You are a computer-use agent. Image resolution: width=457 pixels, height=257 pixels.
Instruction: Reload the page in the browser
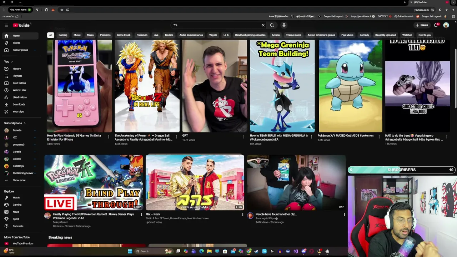click(x=440, y=10)
